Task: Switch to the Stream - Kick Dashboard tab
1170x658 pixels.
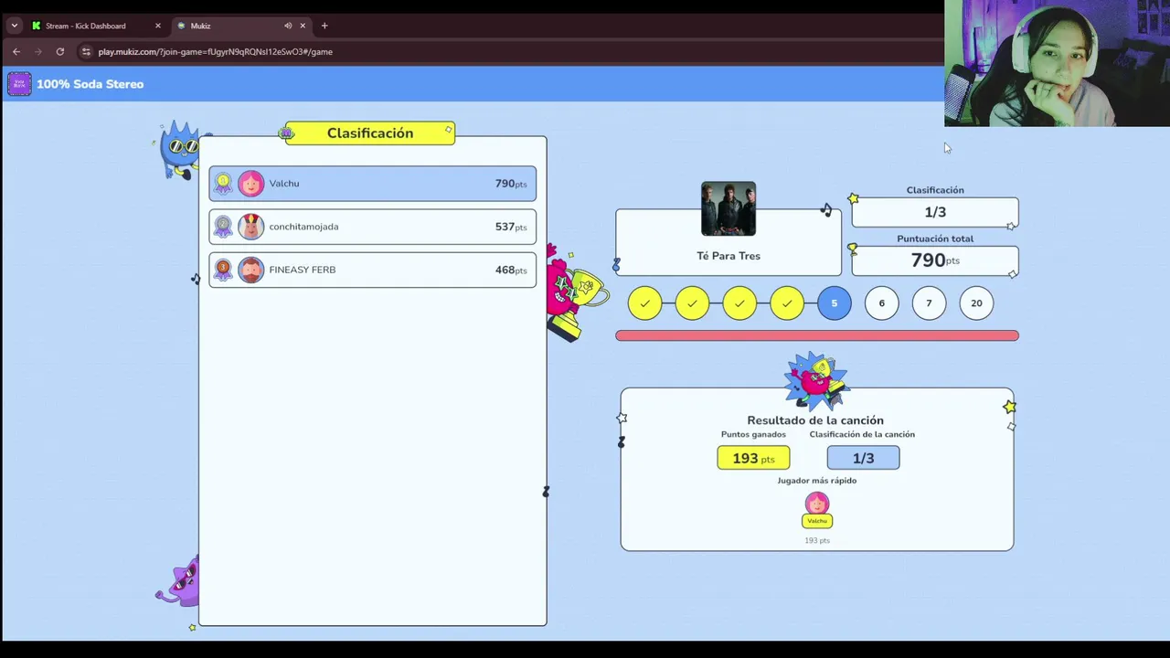Action: pyautogui.click(x=96, y=26)
